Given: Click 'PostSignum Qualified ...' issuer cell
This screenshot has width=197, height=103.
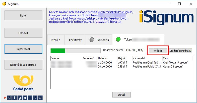Looking at the screenshot, I should coord(147,62).
